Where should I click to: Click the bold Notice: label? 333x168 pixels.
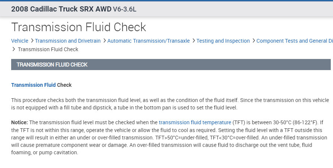point(19,122)
